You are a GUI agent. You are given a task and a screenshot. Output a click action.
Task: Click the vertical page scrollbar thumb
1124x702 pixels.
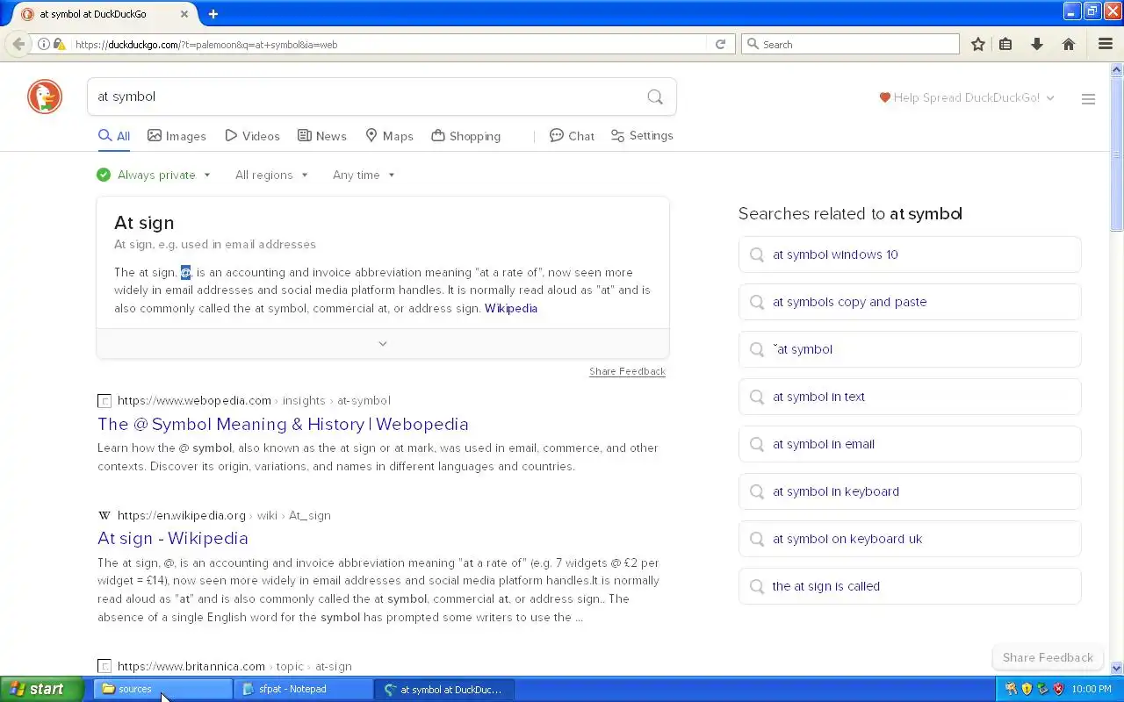1117,154
